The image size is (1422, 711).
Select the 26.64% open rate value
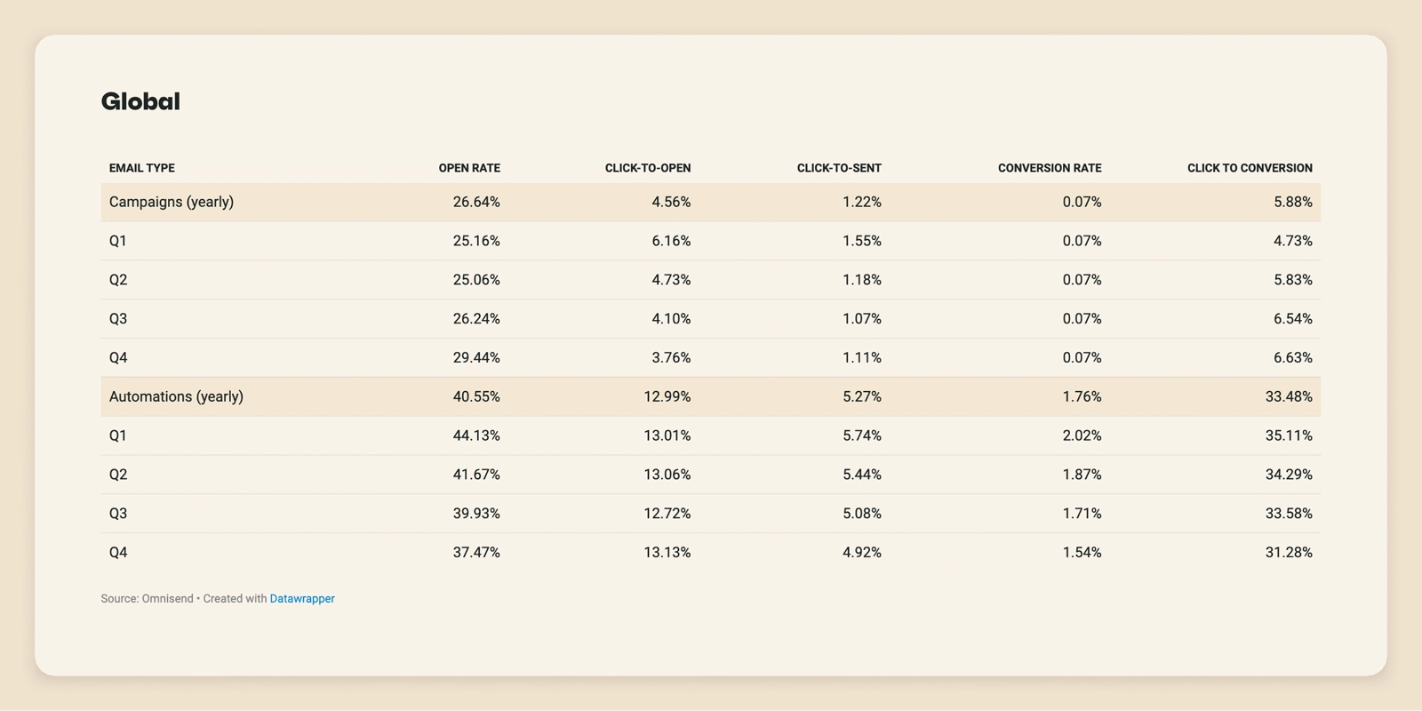[x=476, y=202]
